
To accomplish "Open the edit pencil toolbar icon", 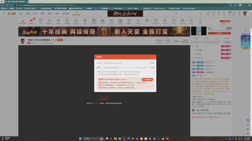I will tap(191, 21).
